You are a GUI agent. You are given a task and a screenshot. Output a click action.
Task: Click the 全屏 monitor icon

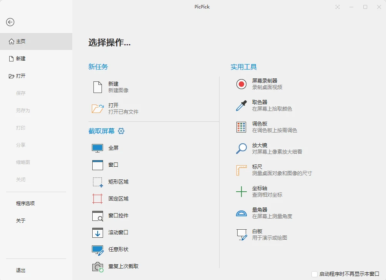[98, 148]
